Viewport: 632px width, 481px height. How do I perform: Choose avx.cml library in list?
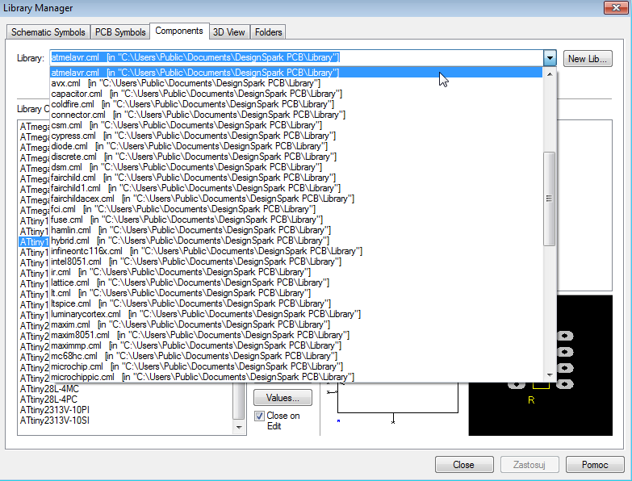point(296,83)
